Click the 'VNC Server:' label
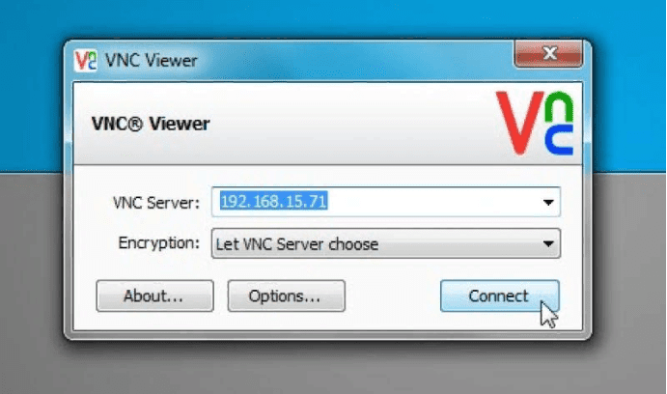 156,203
